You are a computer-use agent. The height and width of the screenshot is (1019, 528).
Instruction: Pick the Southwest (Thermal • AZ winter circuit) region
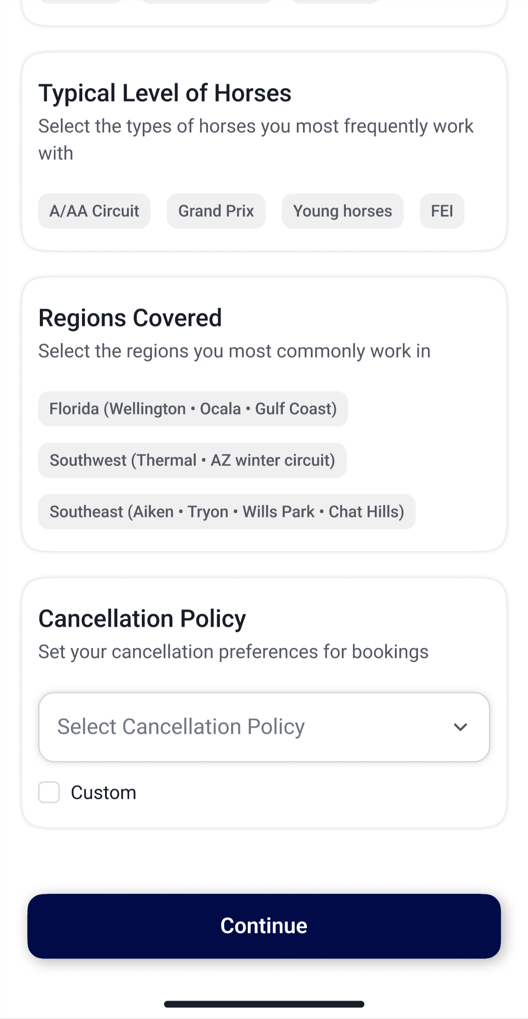tap(192, 460)
